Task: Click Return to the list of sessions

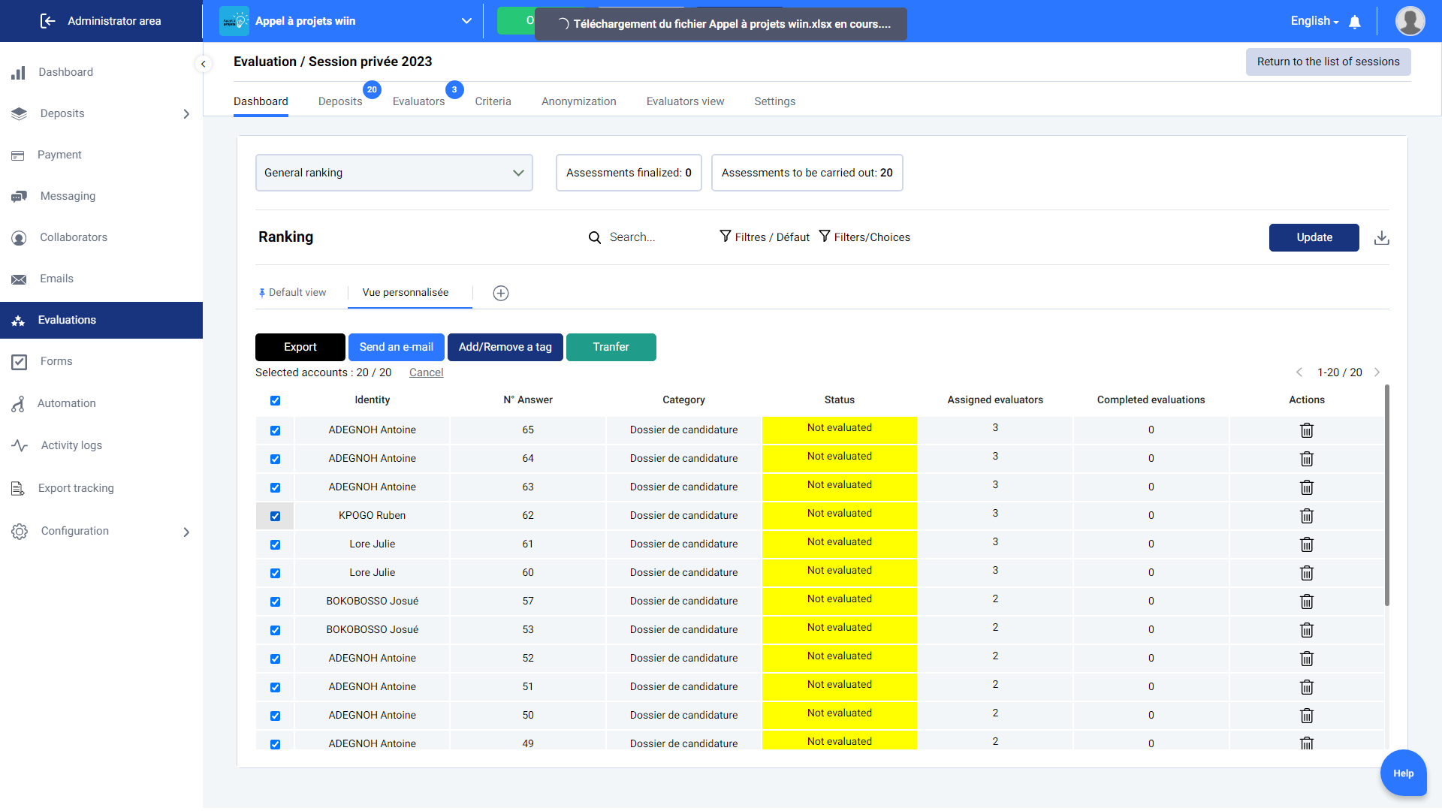Action: tap(1328, 62)
